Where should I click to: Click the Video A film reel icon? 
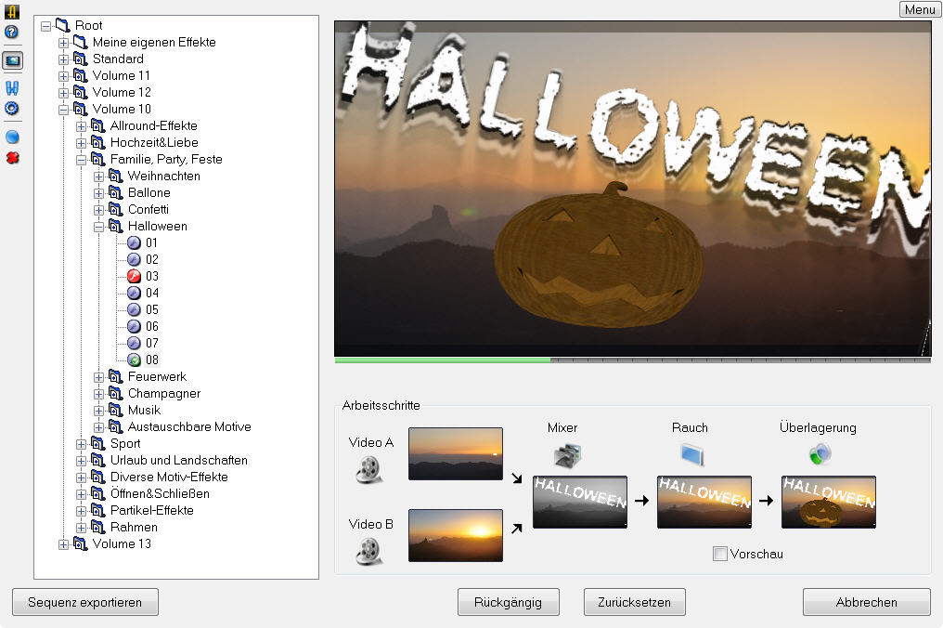tap(368, 469)
